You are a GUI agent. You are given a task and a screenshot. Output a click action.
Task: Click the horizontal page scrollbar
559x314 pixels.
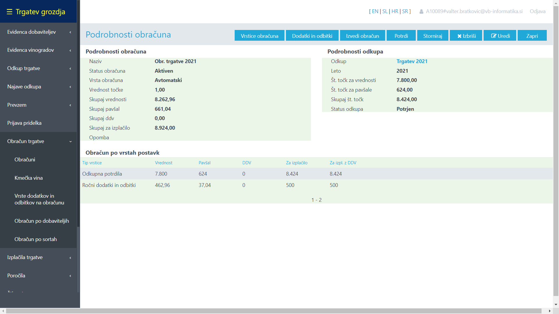274,311
